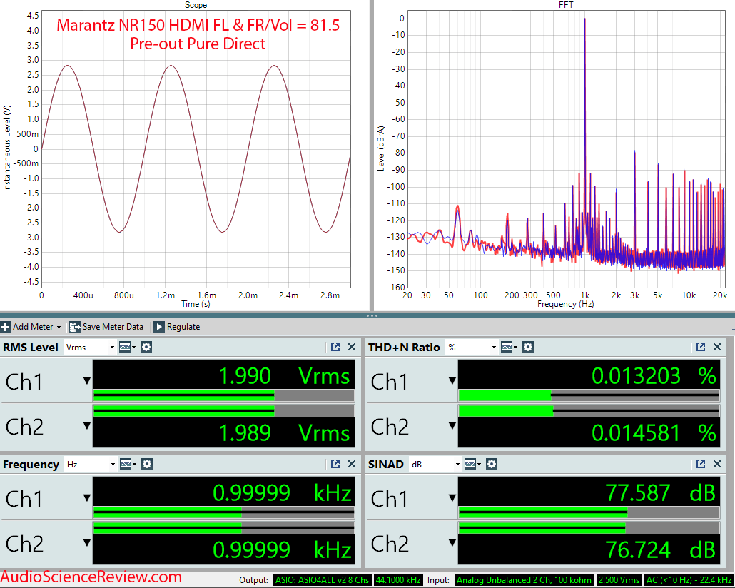Click SINAD Ch1 reading 77.587 dB

click(661, 493)
